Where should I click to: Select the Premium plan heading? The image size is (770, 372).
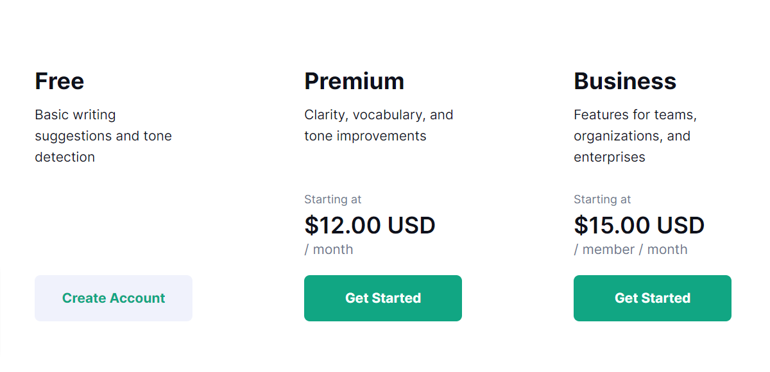[354, 81]
